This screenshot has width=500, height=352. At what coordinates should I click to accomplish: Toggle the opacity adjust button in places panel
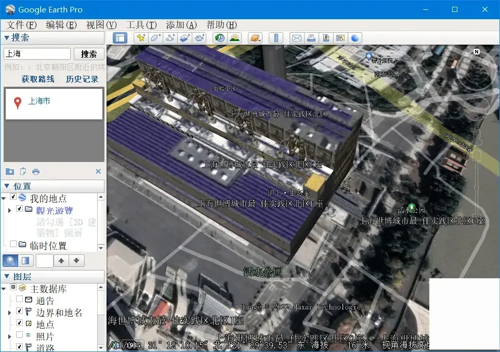click(25, 261)
